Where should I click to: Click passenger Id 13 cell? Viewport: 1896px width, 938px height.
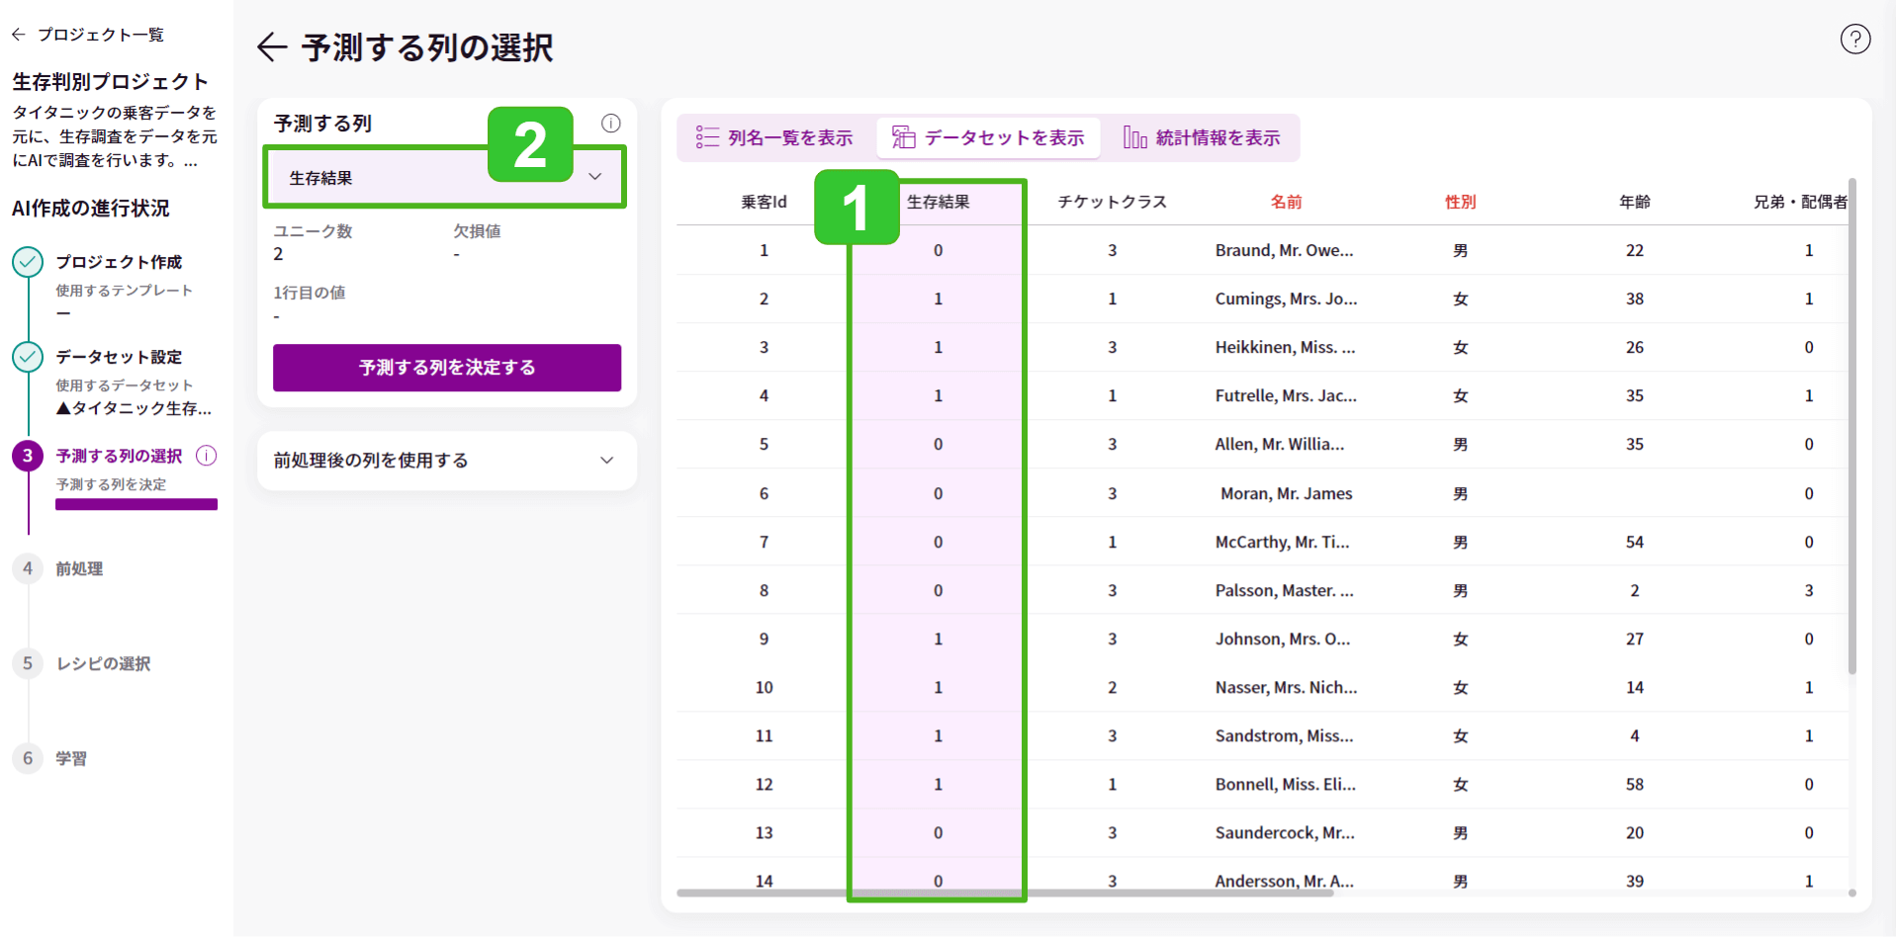(x=764, y=832)
